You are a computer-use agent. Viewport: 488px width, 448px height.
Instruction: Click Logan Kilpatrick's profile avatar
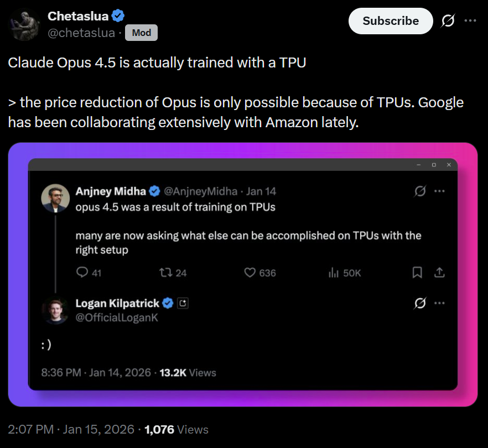pyautogui.click(x=55, y=310)
